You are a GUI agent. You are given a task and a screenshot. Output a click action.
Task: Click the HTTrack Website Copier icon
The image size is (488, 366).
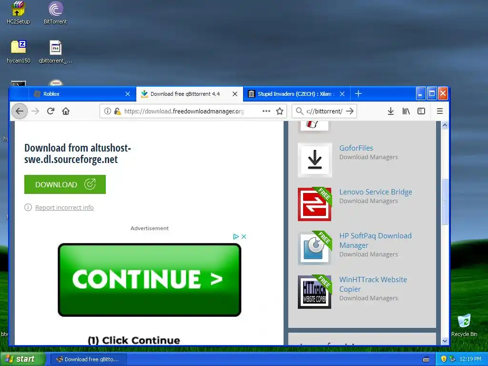click(315, 292)
